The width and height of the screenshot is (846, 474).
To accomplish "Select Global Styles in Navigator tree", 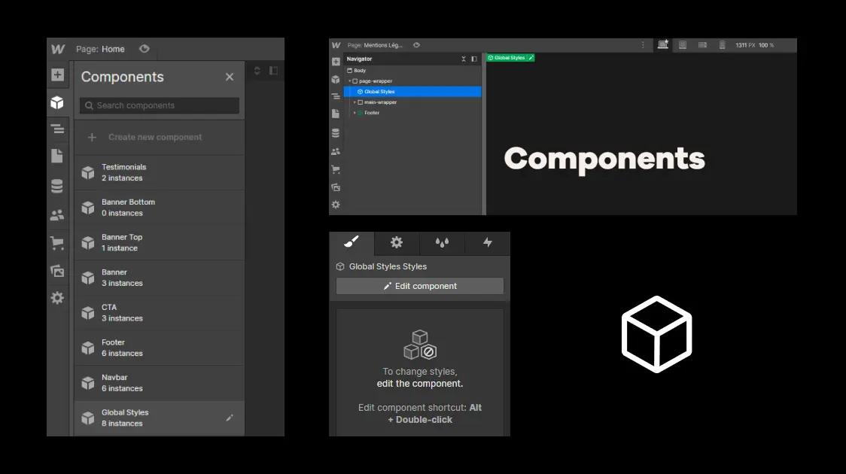I will pyautogui.click(x=412, y=92).
